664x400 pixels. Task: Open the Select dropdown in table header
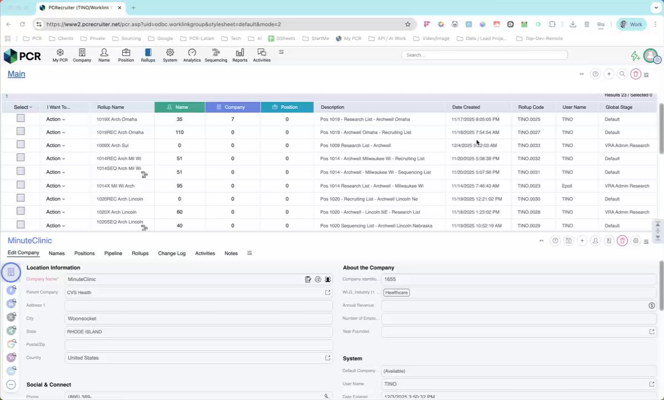pyautogui.click(x=23, y=107)
